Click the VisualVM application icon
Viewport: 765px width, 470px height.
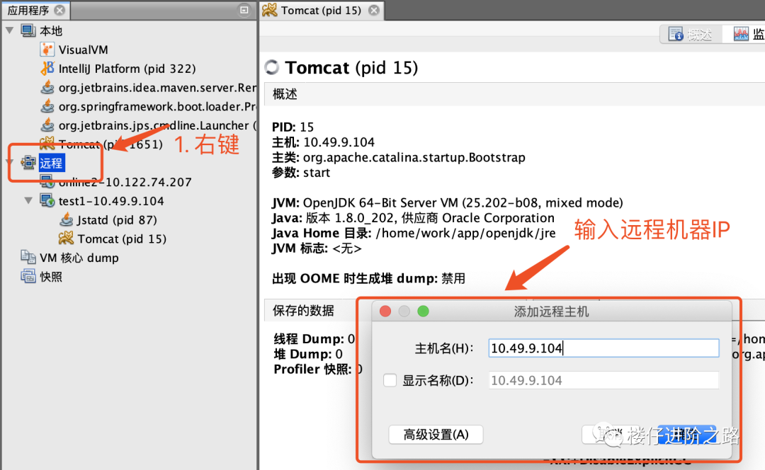click(47, 50)
